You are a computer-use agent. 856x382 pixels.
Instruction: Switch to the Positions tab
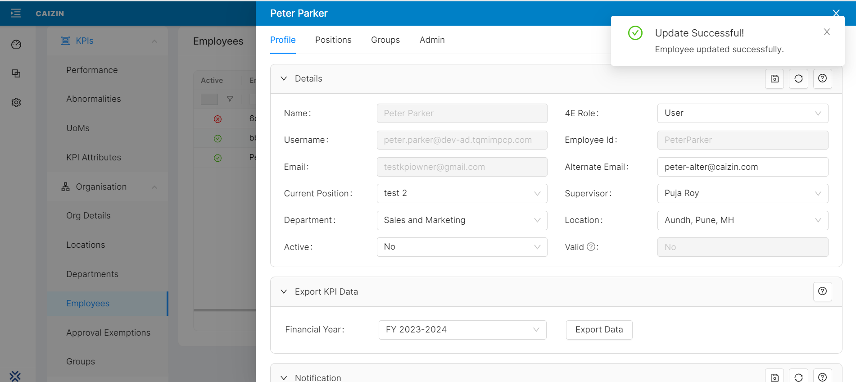(x=333, y=40)
